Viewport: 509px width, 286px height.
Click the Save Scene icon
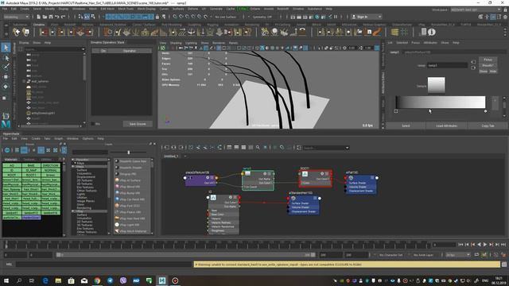point(51,17)
